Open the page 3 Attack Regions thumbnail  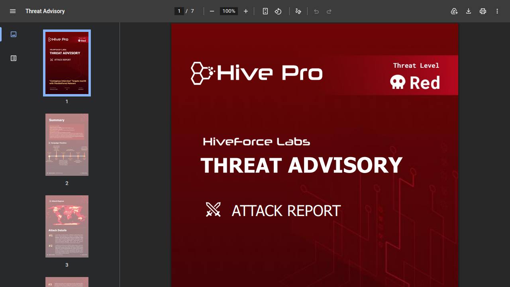[67, 226]
